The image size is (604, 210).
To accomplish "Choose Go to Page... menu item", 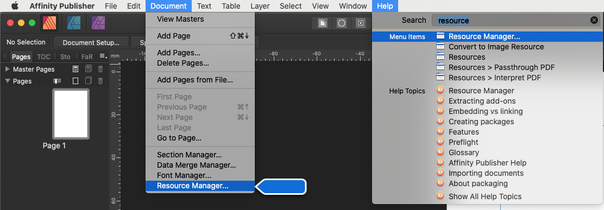I will point(200,138).
